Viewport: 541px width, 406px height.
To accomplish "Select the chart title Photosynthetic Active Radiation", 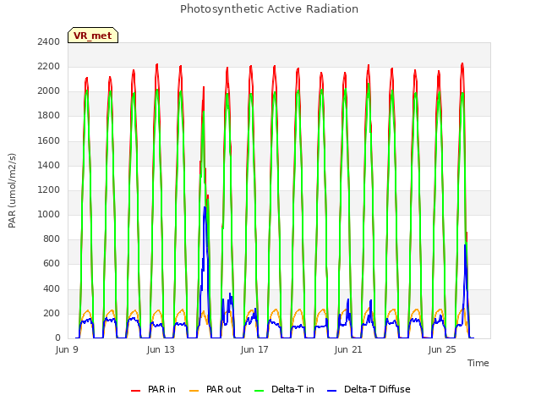I will (269, 9).
